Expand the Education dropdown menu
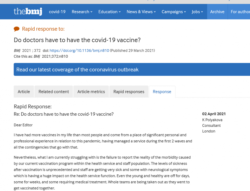 109,12
